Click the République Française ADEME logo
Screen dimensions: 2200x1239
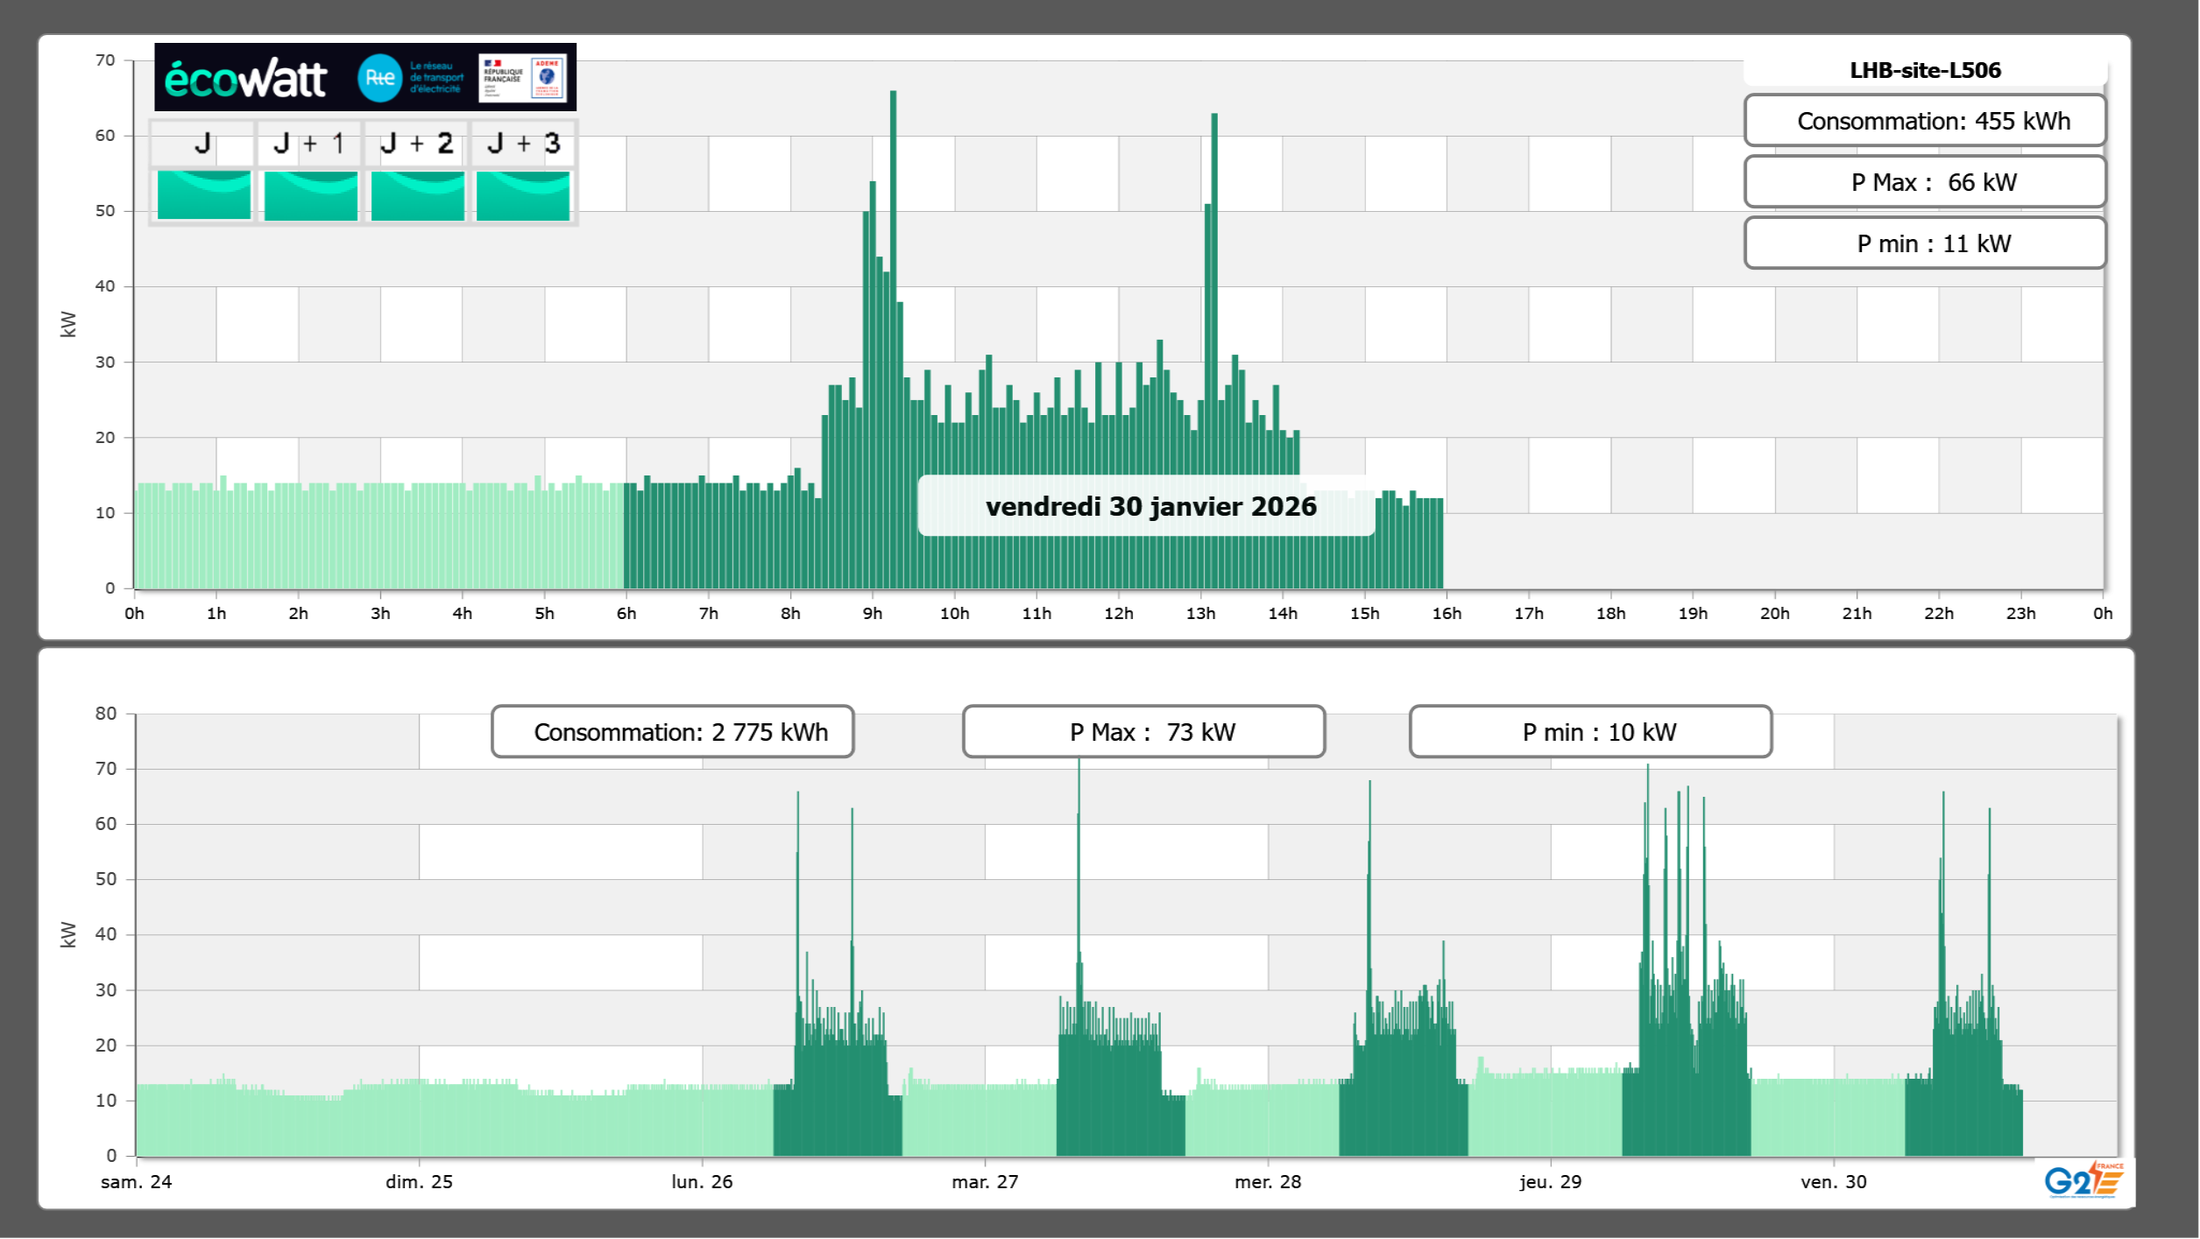[x=522, y=78]
